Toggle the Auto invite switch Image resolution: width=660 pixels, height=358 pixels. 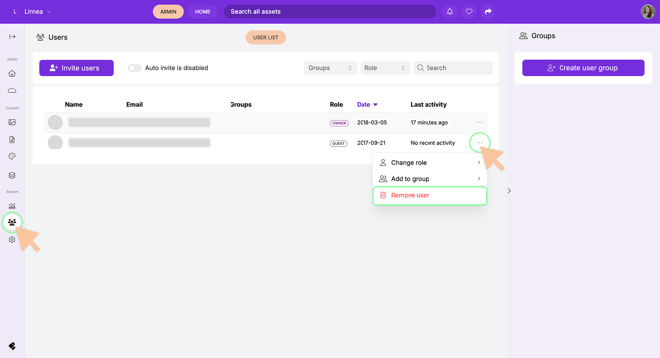click(x=134, y=68)
